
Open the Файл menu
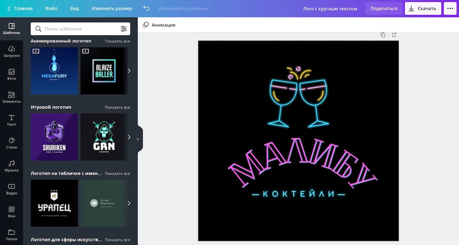click(51, 8)
